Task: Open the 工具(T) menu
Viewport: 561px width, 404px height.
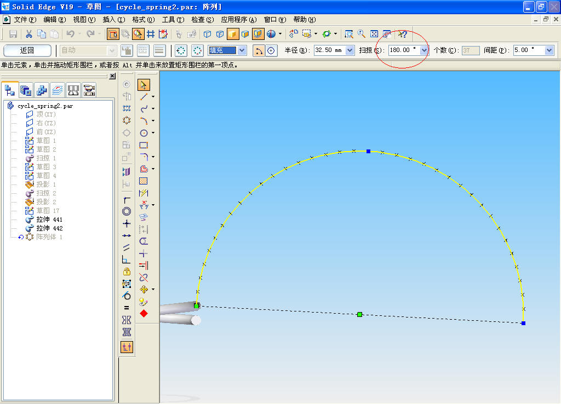Action: tap(173, 20)
